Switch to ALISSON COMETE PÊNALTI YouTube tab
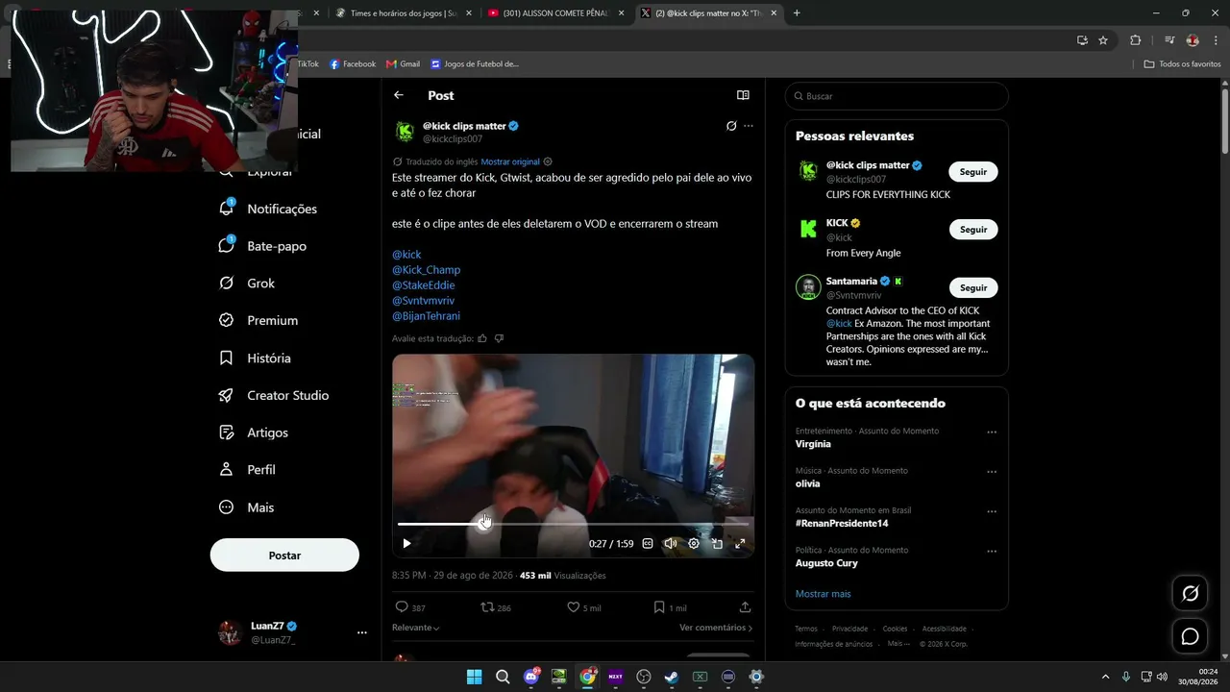Screen dimensions: 1230x692 coord(555,13)
